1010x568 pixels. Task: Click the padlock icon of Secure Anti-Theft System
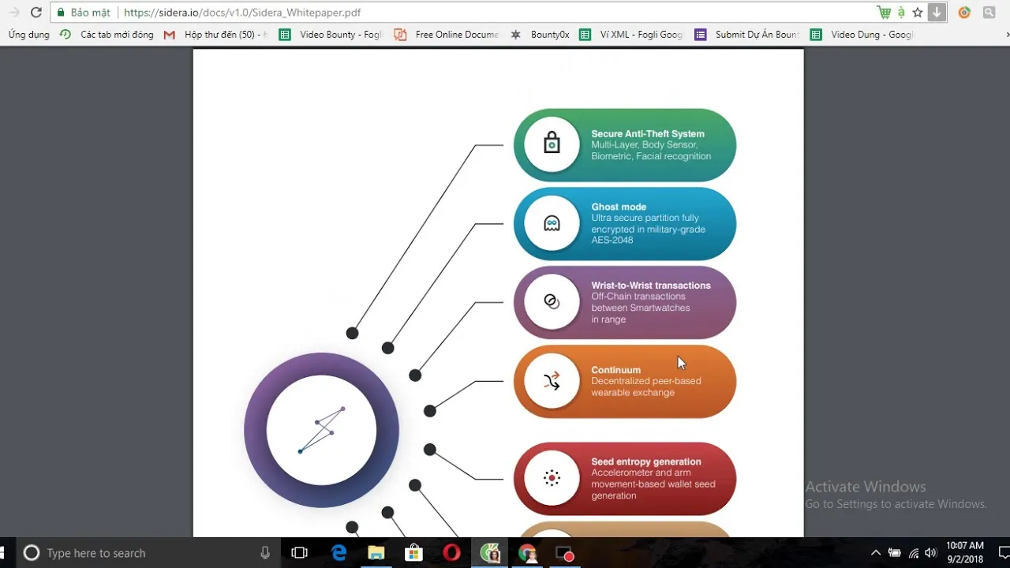click(x=552, y=144)
